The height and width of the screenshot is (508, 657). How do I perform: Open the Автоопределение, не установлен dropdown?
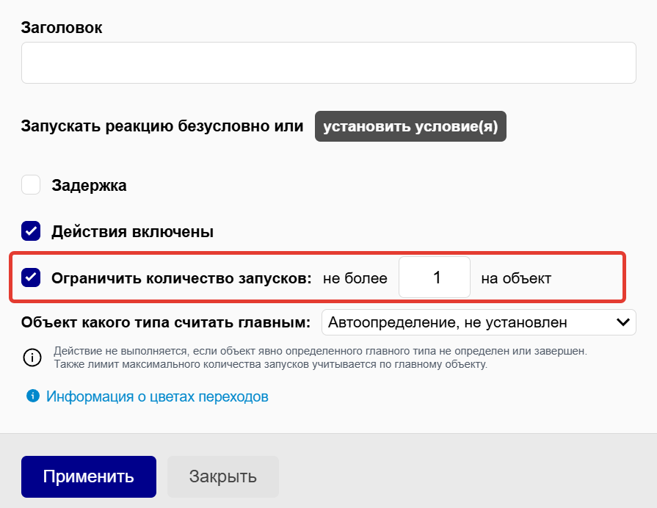(x=479, y=322)
